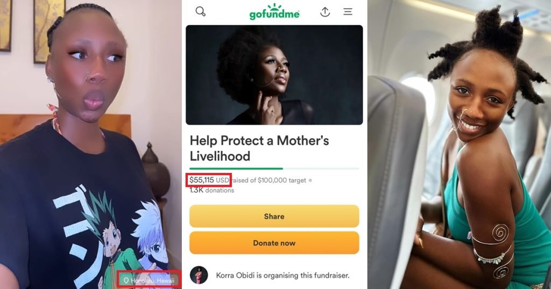Click the GoFundMe logo

[x=274, y=11]
